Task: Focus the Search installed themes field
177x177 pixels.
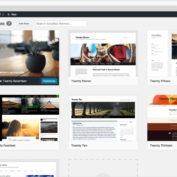Action: (61, 24)
